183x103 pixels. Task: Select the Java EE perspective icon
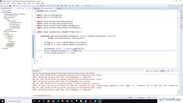point(181,6)
